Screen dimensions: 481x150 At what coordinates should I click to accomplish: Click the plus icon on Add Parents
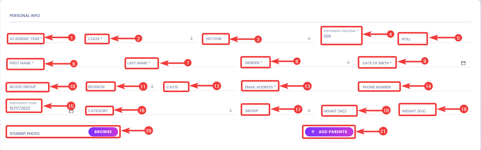tap(313, 132)
